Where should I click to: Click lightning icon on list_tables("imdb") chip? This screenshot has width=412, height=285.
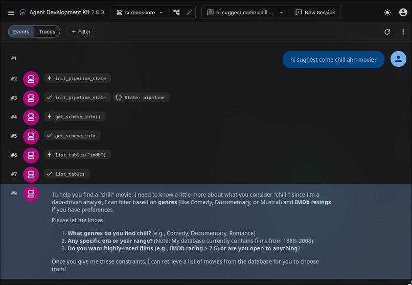coord(49,155)
